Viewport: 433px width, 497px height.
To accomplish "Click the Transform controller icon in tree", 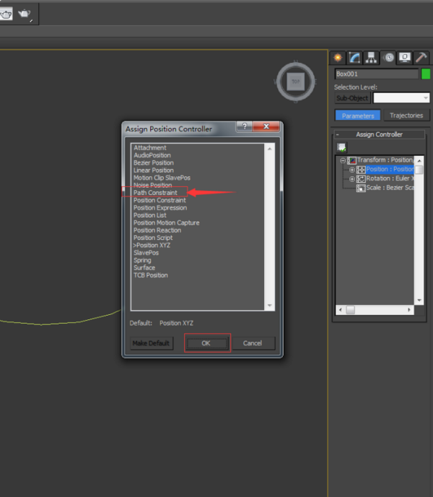I will point(352,160).
